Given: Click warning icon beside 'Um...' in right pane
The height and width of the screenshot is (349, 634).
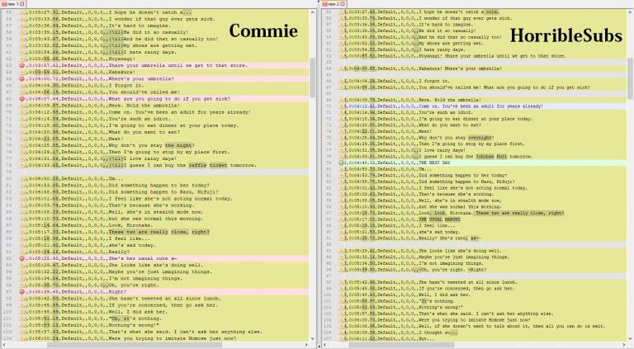Looking at the screenshot, I should pos(341,169).
